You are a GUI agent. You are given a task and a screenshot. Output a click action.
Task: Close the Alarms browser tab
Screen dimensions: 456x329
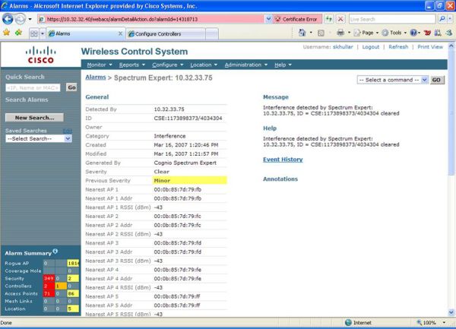click(x=120, y=33)
